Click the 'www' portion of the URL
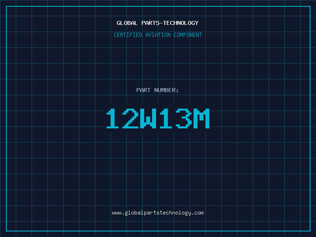Image resolution: width=316 pixels, height=237 pixels. [117, 213]
